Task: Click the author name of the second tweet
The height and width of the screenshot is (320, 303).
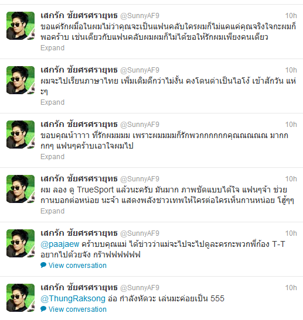Action: (79, 70)
